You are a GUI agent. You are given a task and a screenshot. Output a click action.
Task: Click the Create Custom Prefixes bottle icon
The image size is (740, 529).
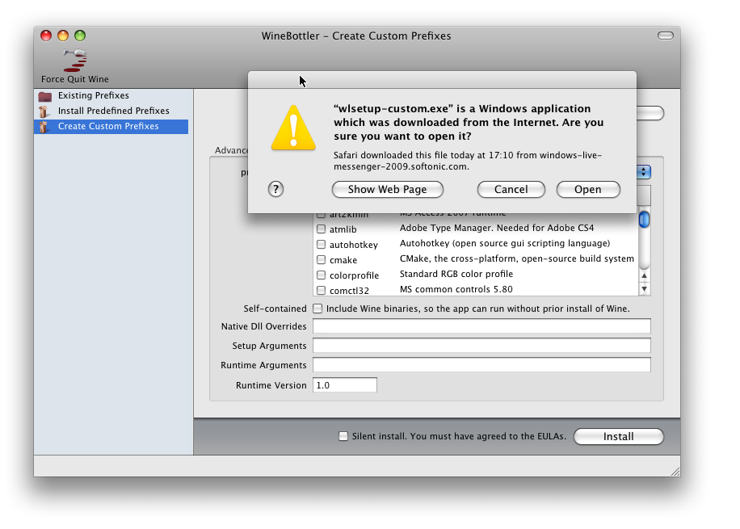point(44,127)
